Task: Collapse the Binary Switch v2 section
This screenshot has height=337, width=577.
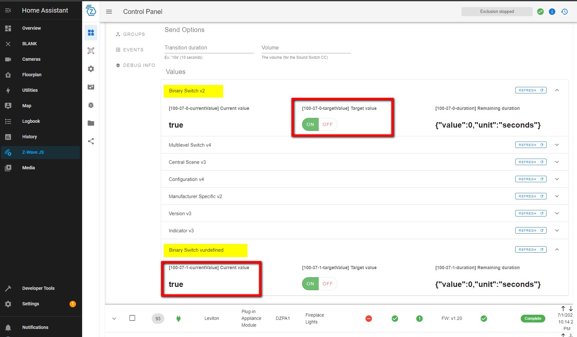Action: tap(557, 90)
